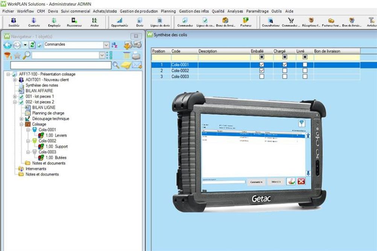Select Synthèse des notes tree item

pos(42,85)
